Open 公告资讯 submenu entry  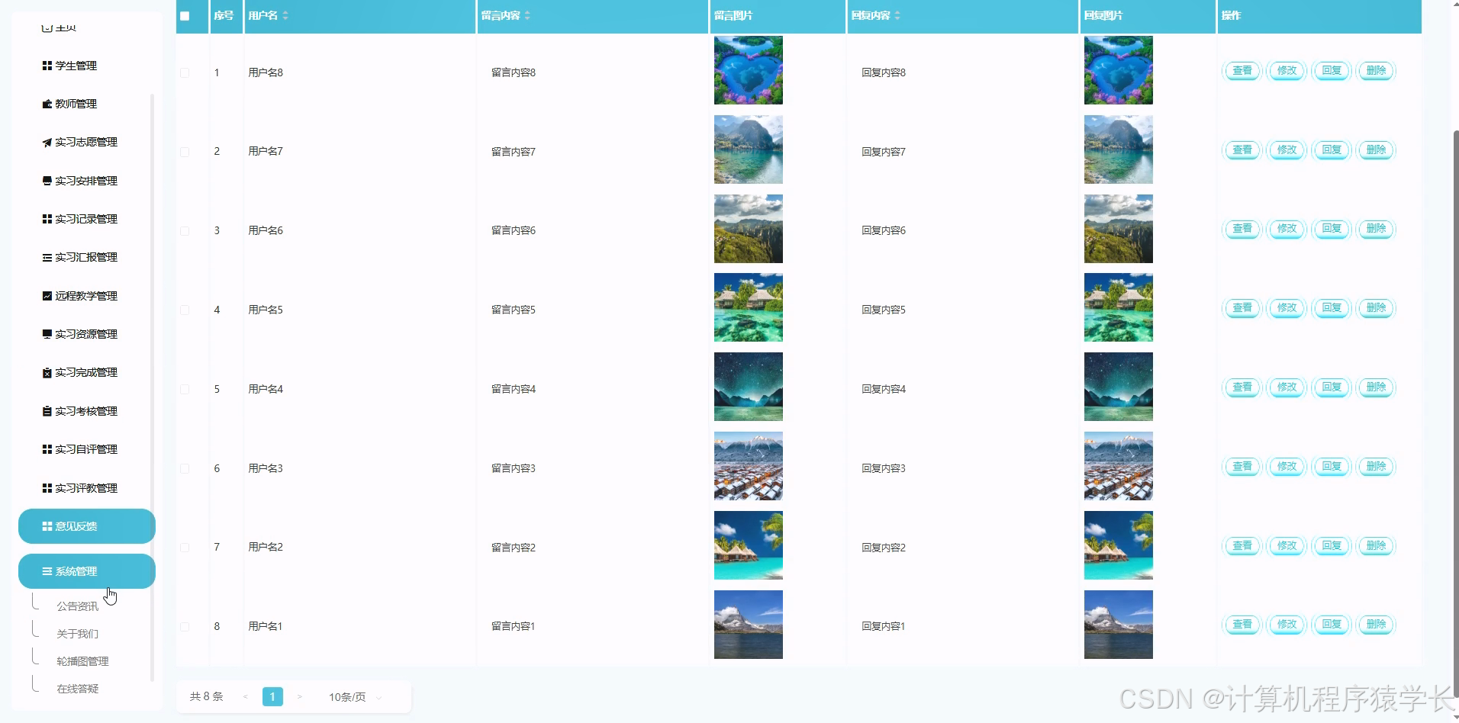point(78,606)
